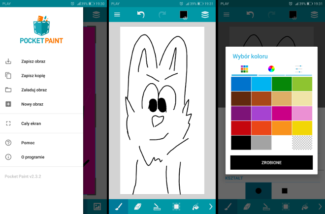Open the preset palette tab

[x=244, y=69]
